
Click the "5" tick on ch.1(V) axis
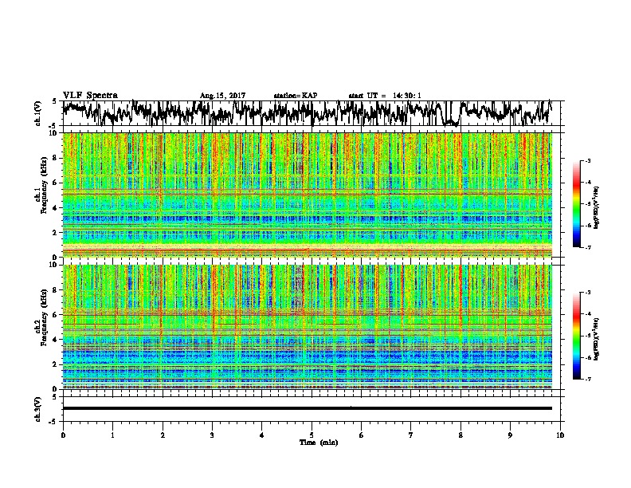click(x=54, y=101)
